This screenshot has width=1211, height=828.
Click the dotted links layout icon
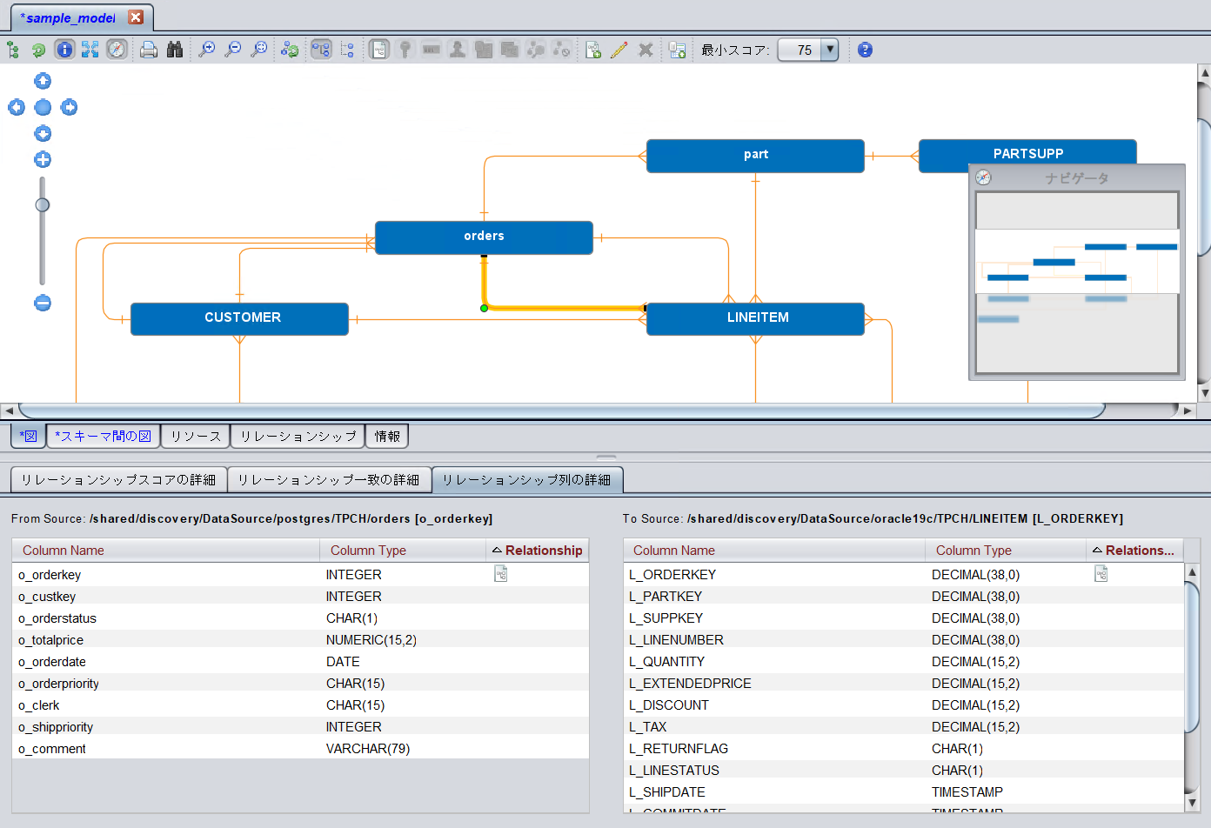coord(347,50)
